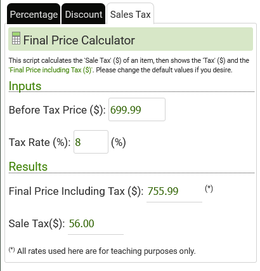260x271 pixels.
Task: Click the Final Price Including Tax ($) label
Action: [x=76, y=191]
